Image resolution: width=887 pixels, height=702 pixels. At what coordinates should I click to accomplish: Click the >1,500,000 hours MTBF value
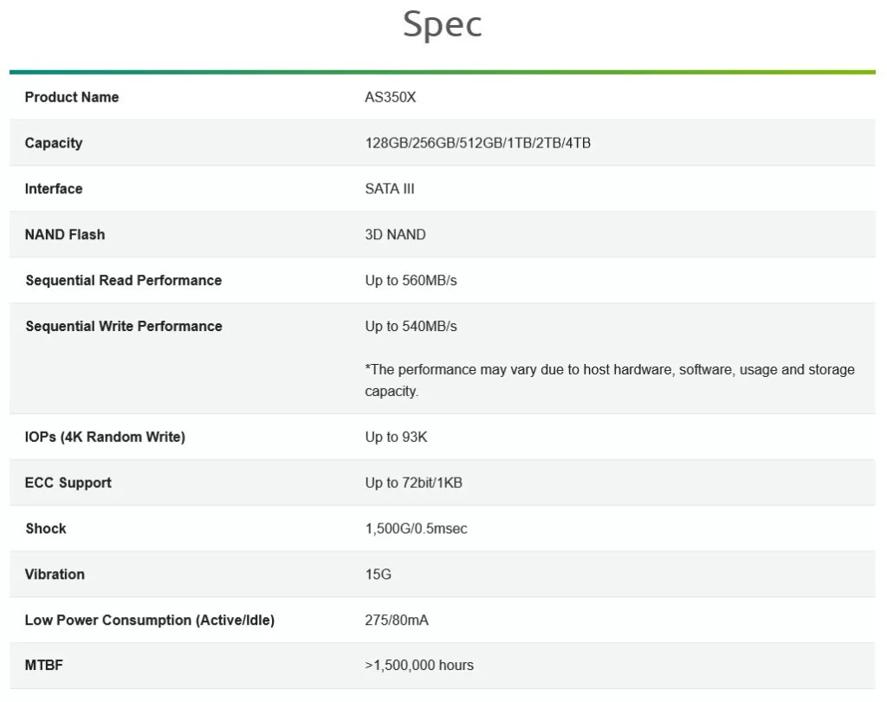419,666
